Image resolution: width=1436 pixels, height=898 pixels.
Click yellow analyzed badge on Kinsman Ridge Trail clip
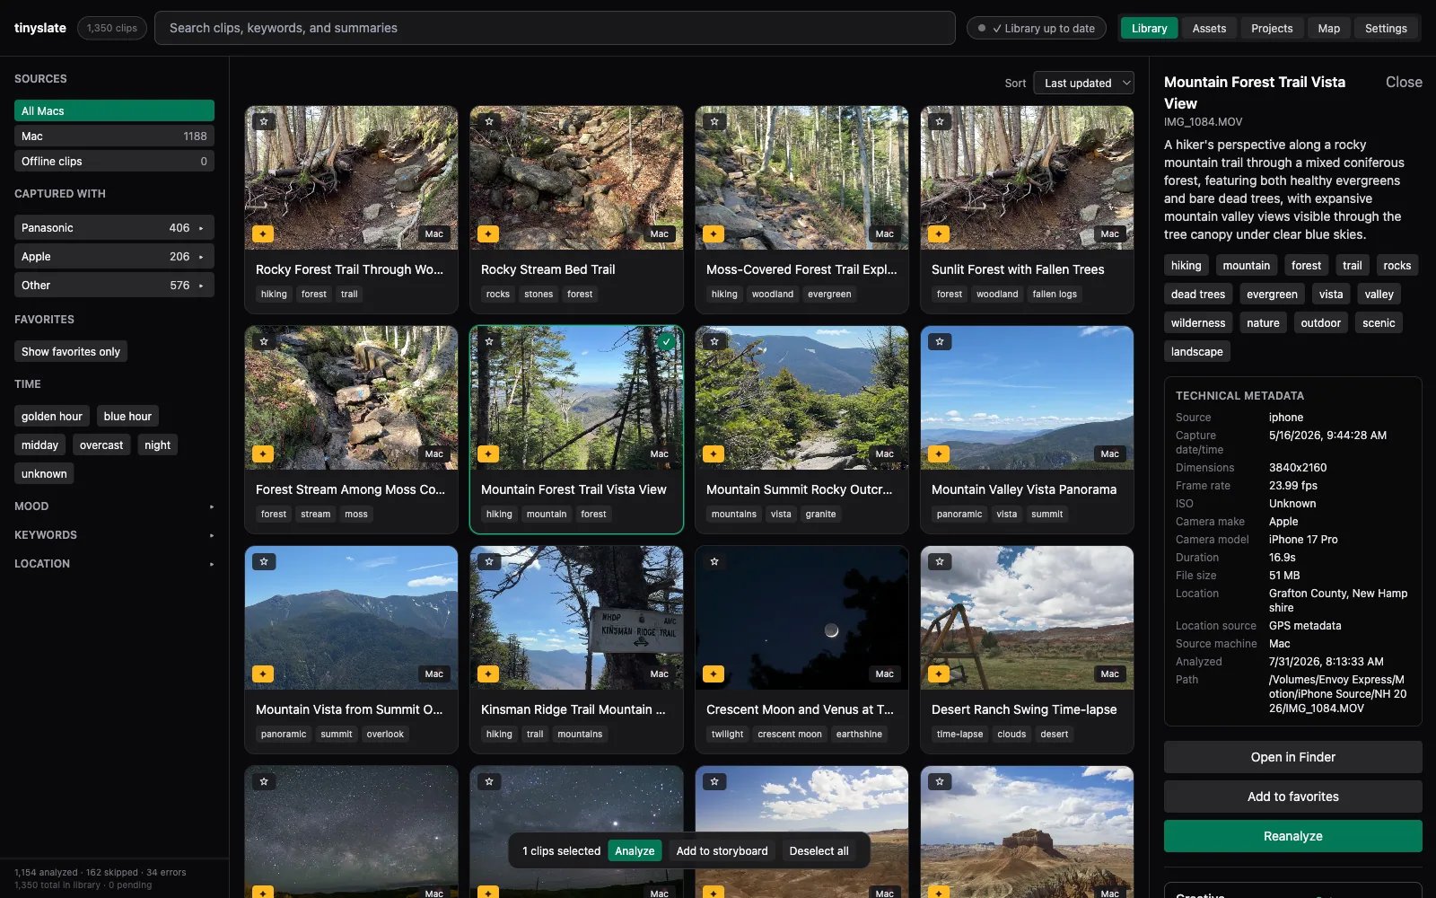(488, 673)
